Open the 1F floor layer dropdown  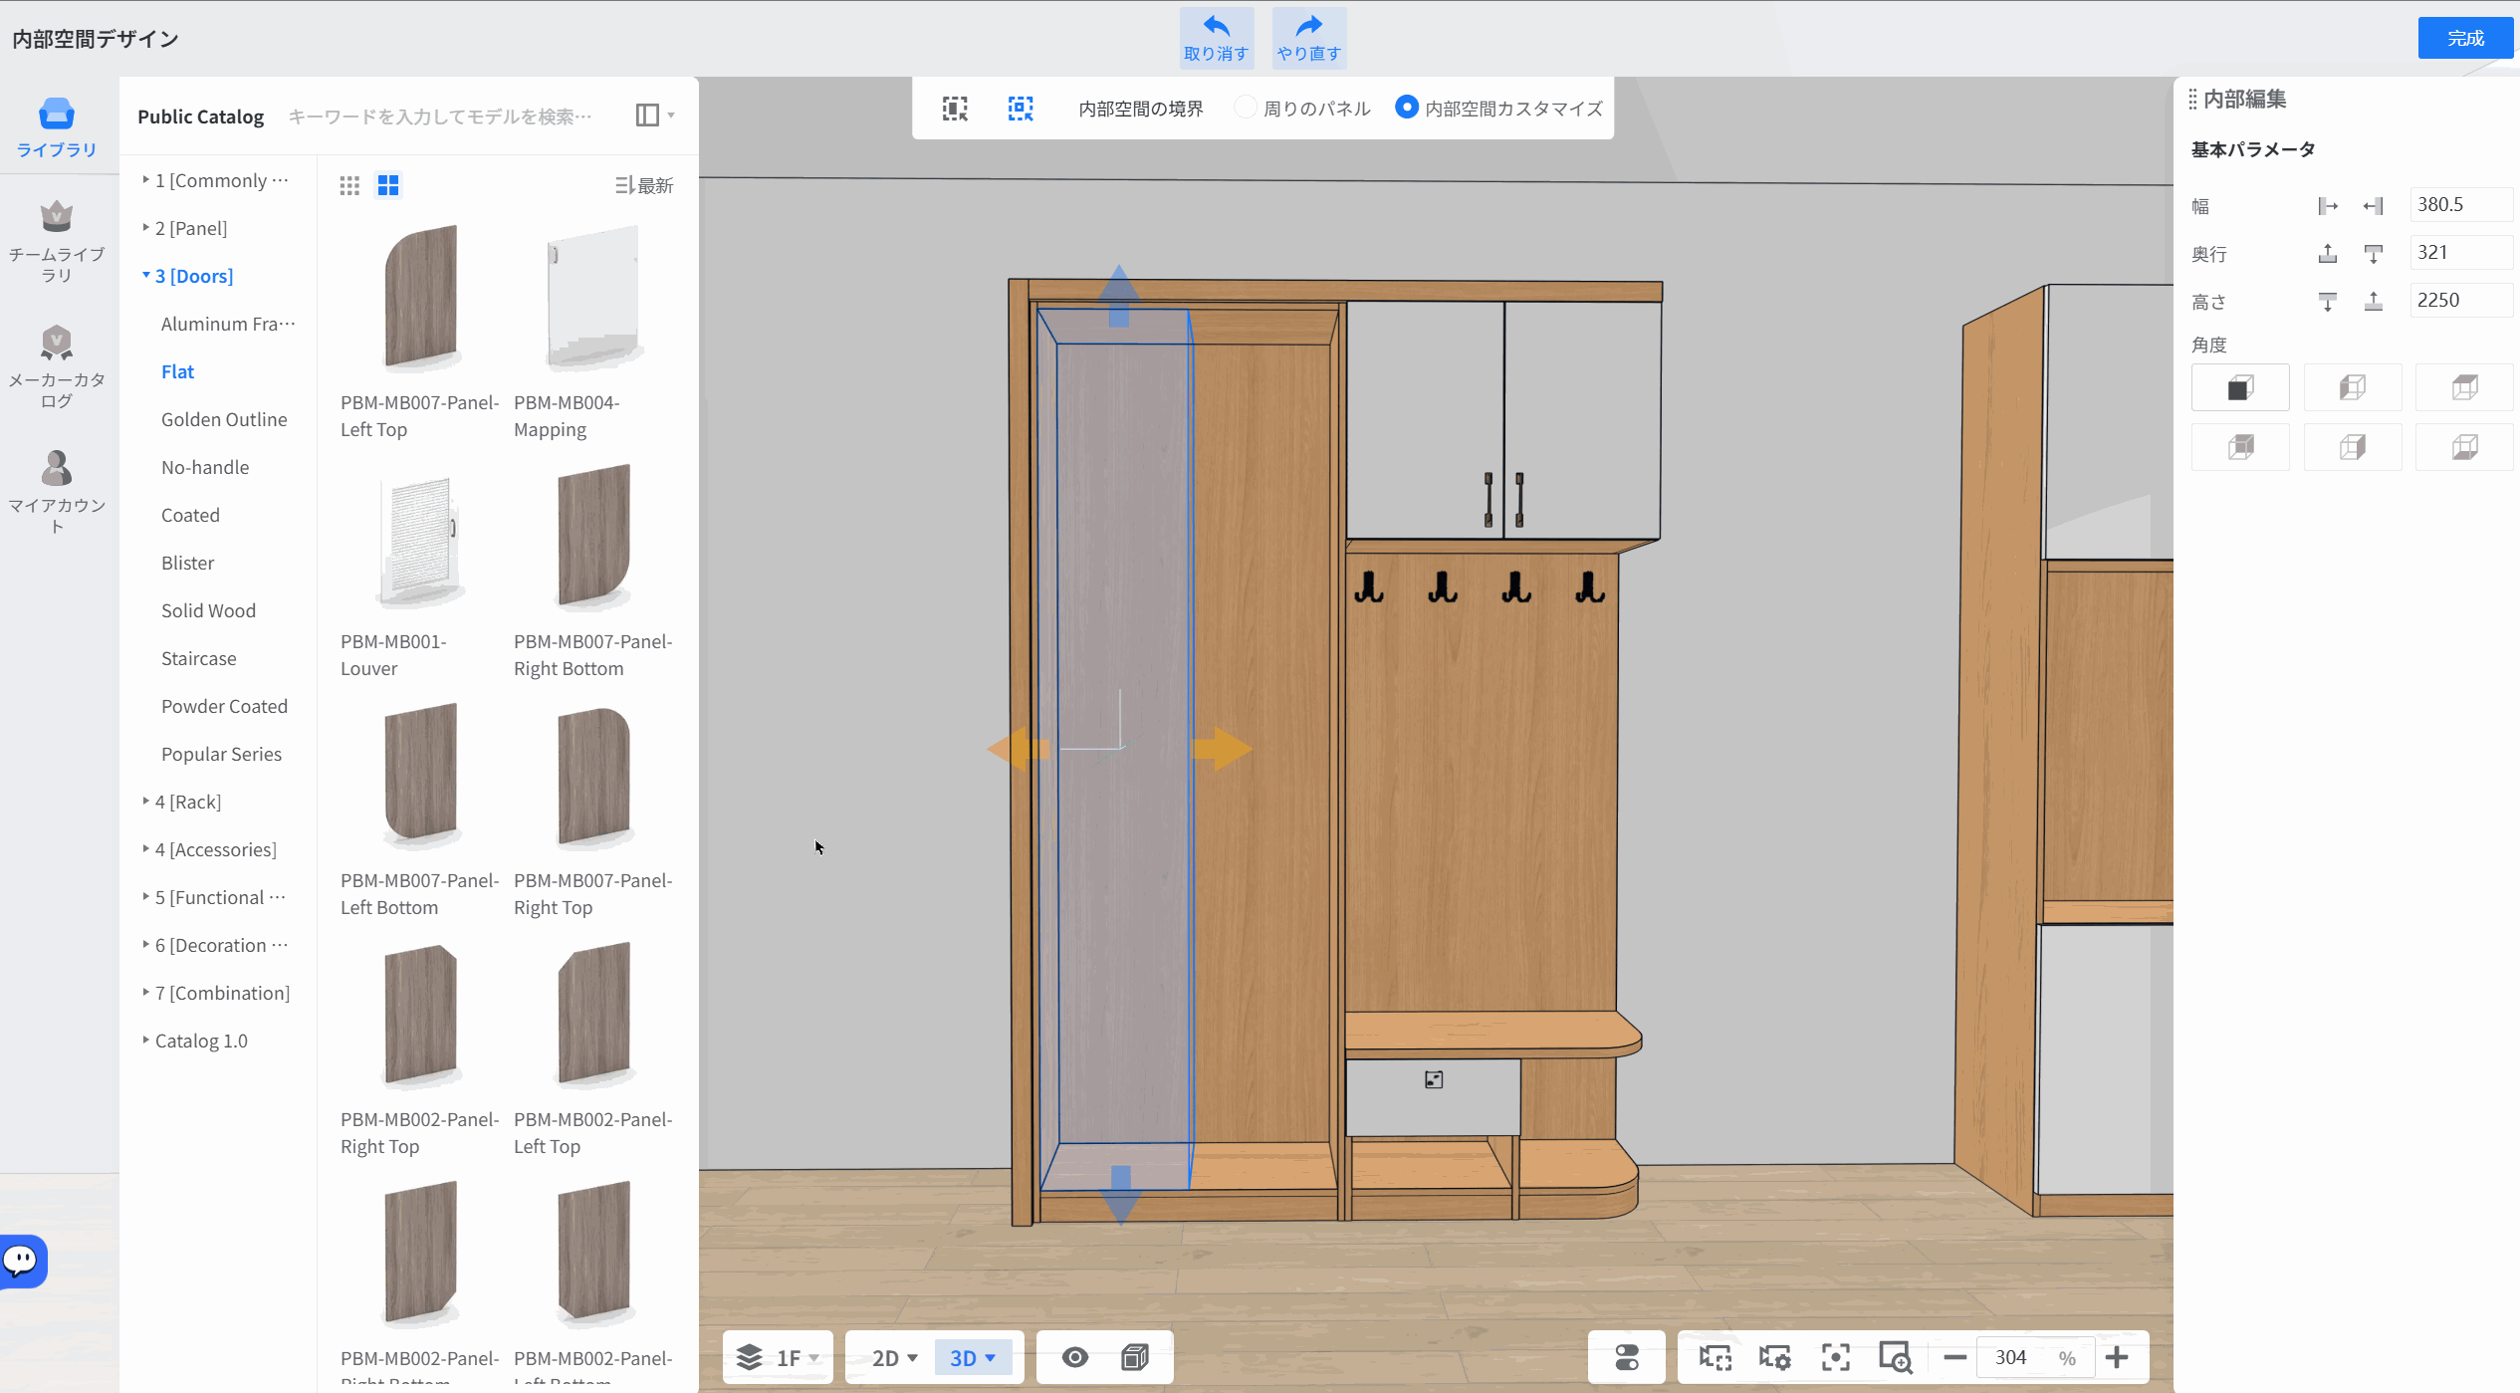pos(779,1358)
